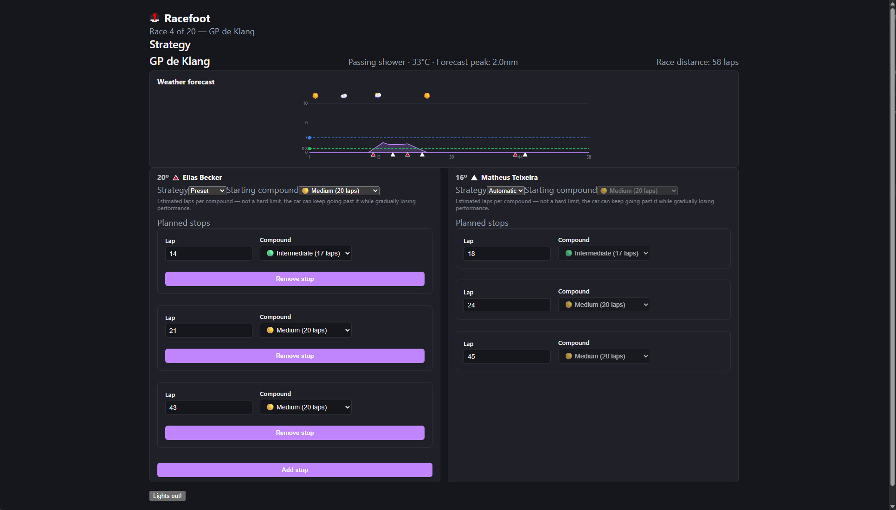The height and width of the screenshot is (510, 896).
Task: Click the Lap field showing 45
Action: (507, 357)
